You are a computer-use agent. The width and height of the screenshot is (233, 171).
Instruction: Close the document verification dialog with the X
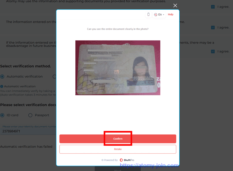click(175, 5)
